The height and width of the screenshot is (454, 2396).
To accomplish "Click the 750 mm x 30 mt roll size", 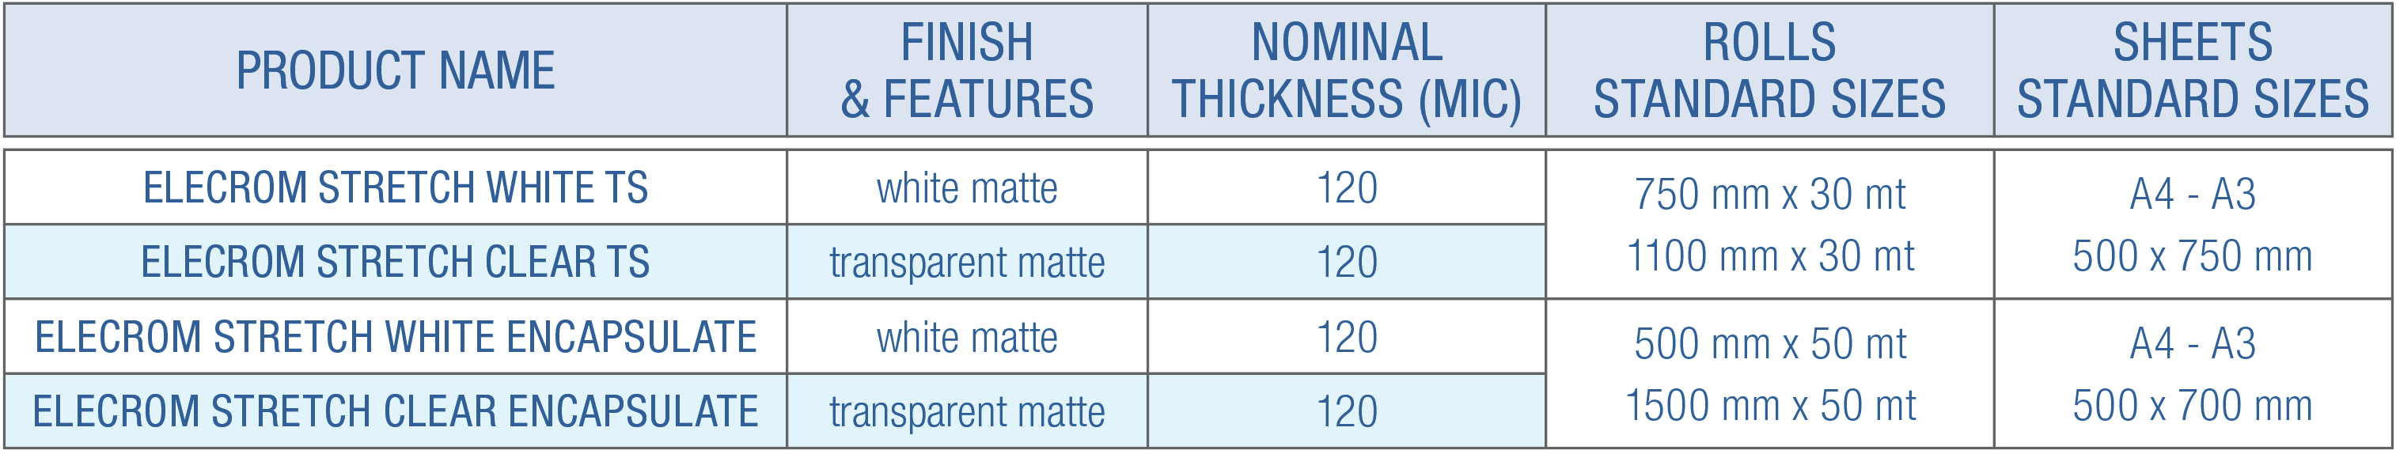I will click(x=1769, y=195).
